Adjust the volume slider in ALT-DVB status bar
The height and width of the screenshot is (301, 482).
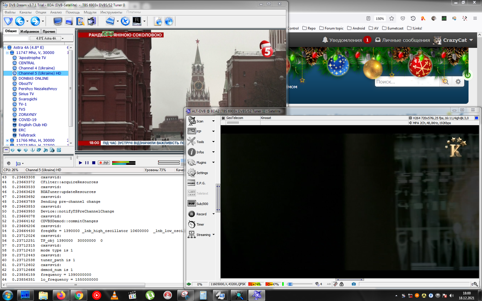pyautogui.click(x=300, y=284)
